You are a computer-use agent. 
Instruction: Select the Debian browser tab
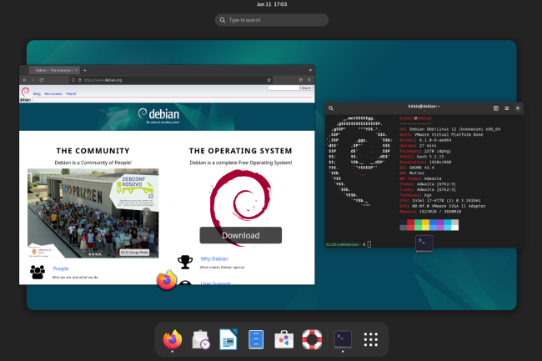pos(53,70)
